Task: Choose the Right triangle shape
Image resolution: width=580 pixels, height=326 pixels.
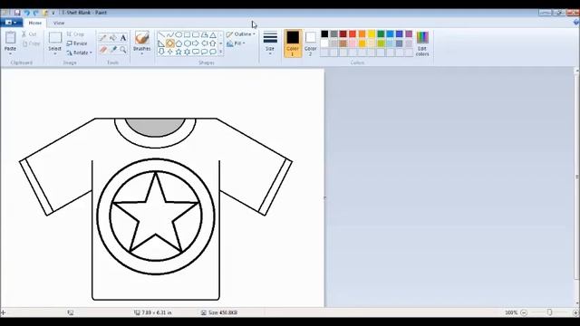Action: pyautogui.click(x=161, y=43)
